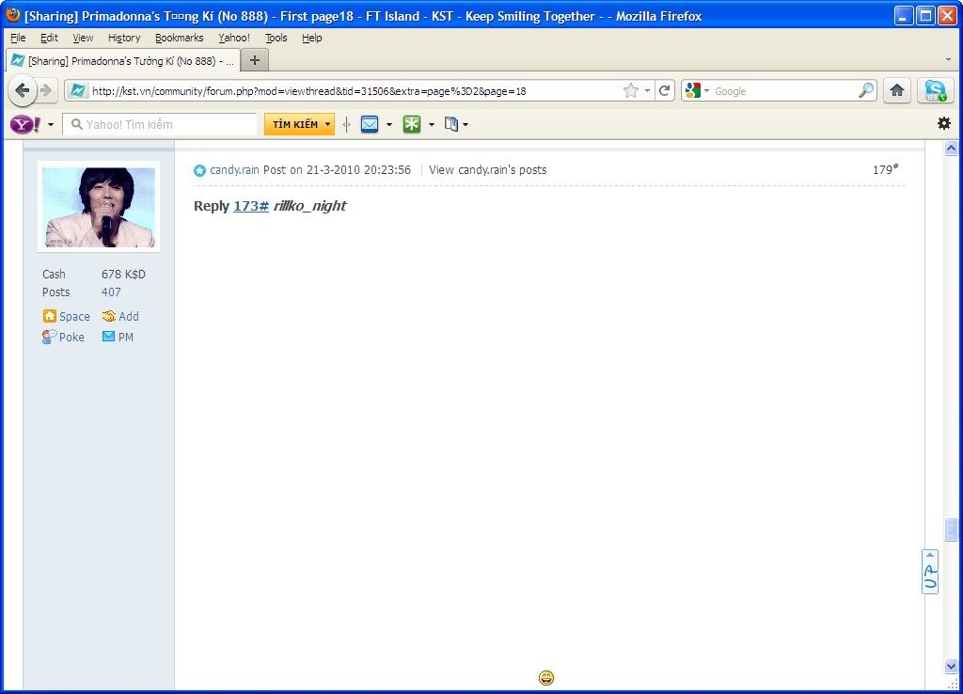Open the bookmark star dropdown arrow

coord(647,91)
